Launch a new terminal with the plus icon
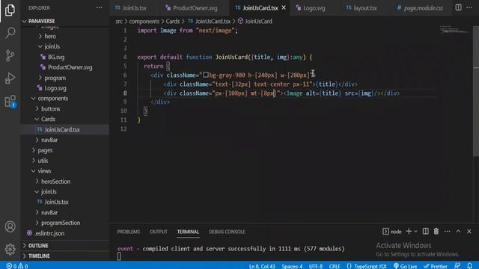479x269 pixels. click(409, 232)
